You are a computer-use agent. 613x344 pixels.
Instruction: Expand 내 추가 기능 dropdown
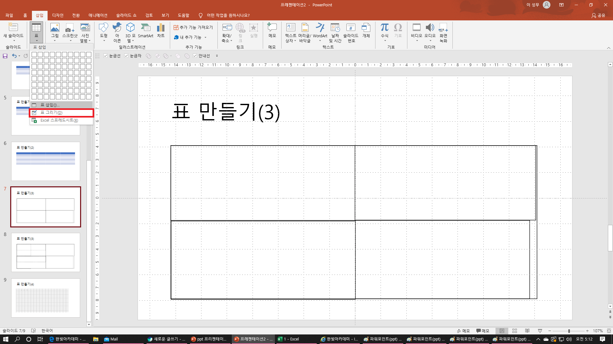click(205, 37)
